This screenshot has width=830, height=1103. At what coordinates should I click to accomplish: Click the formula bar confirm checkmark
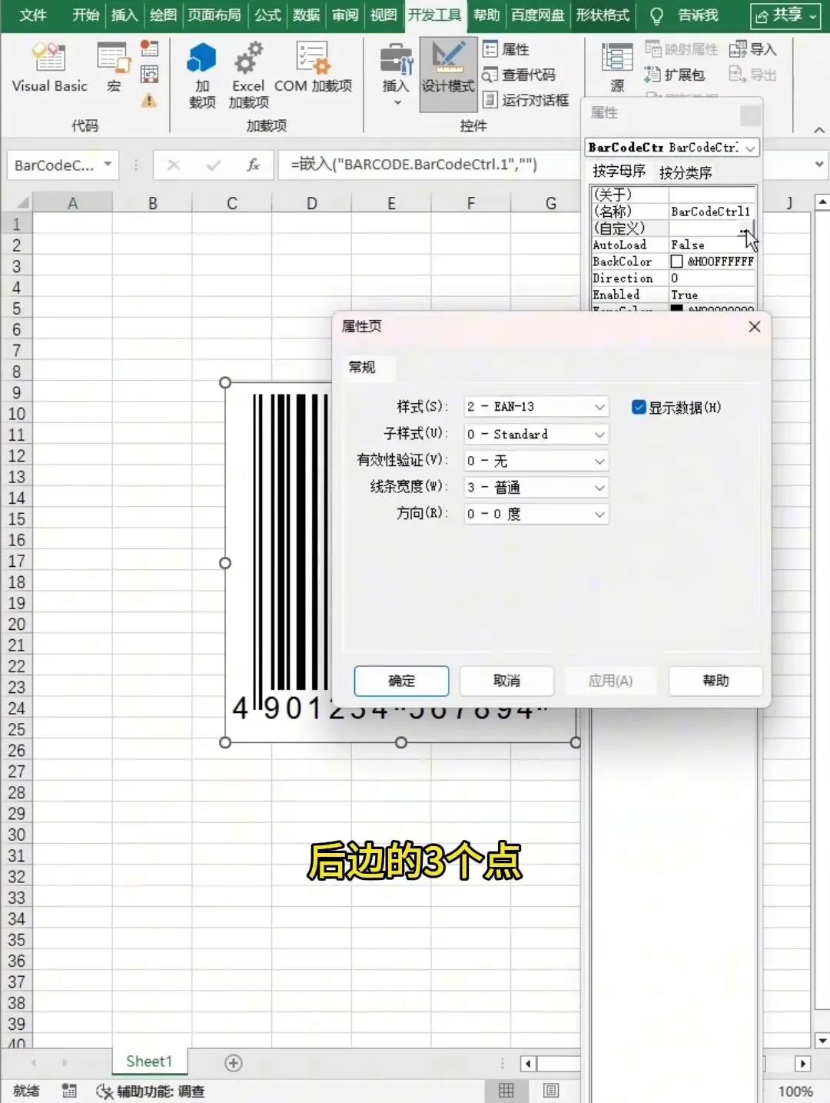214,165
